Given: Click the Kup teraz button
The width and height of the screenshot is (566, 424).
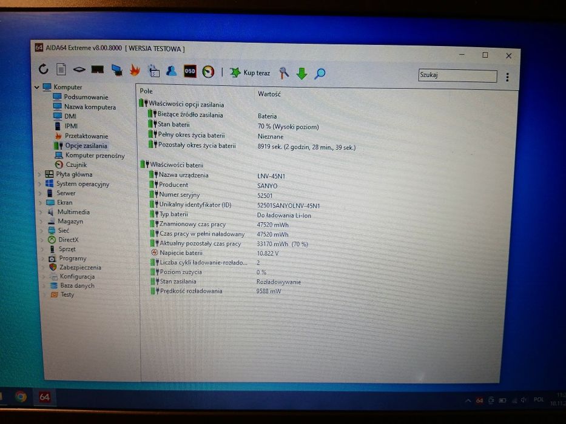Looking at the screenshot, I should point(250,73).
